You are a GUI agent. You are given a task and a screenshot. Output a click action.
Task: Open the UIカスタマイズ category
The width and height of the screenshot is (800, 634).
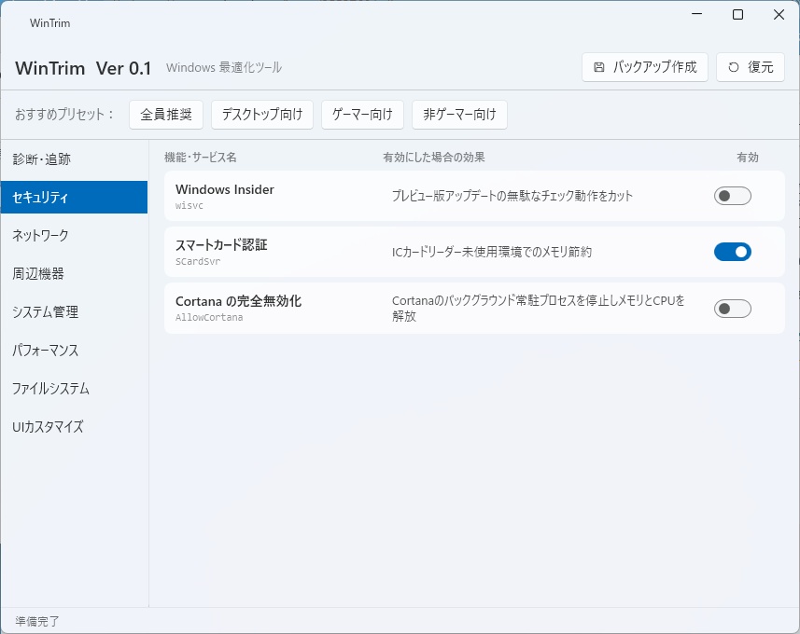point(74,427)
